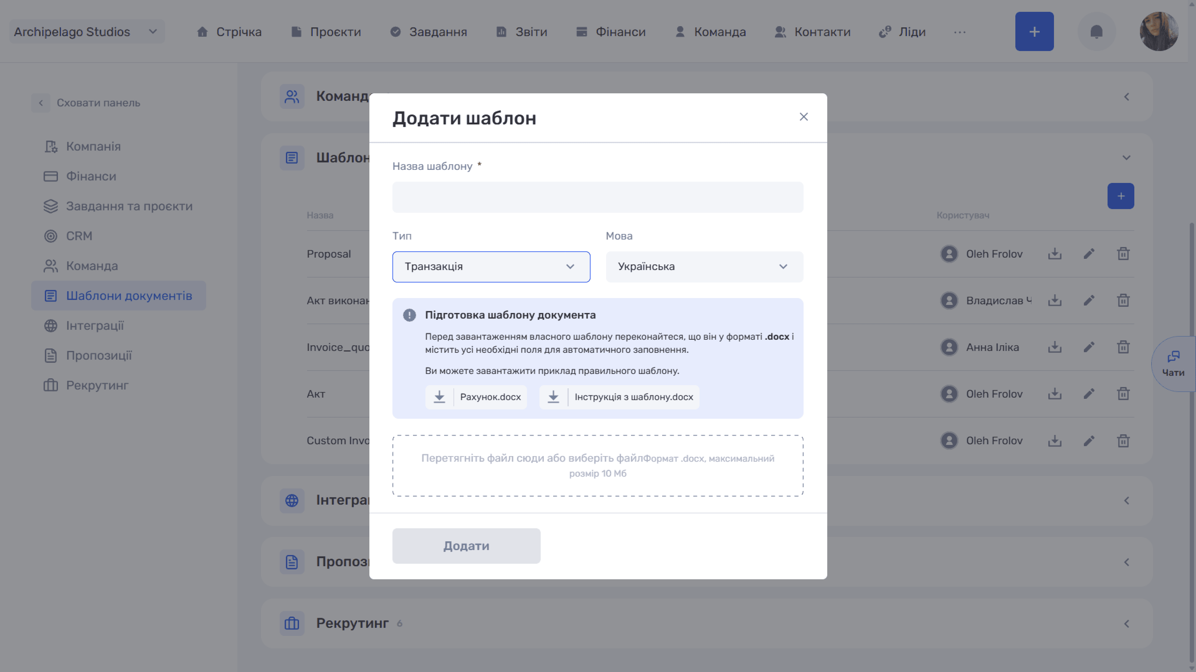
Task: Expand the Рекрутинг section chevron
Action: (x=1126, y=624)
